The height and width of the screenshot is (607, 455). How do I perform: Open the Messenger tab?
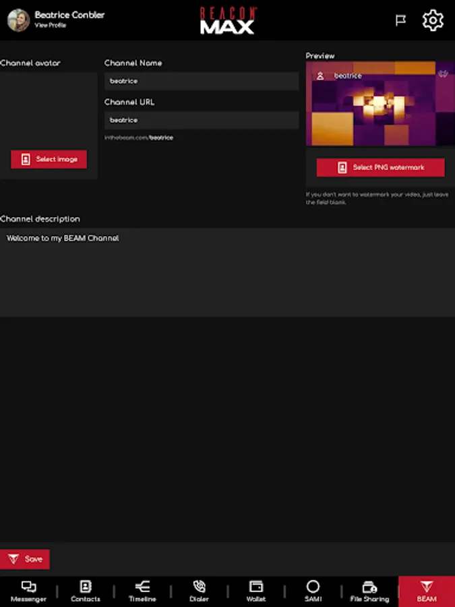click(28, 591)
